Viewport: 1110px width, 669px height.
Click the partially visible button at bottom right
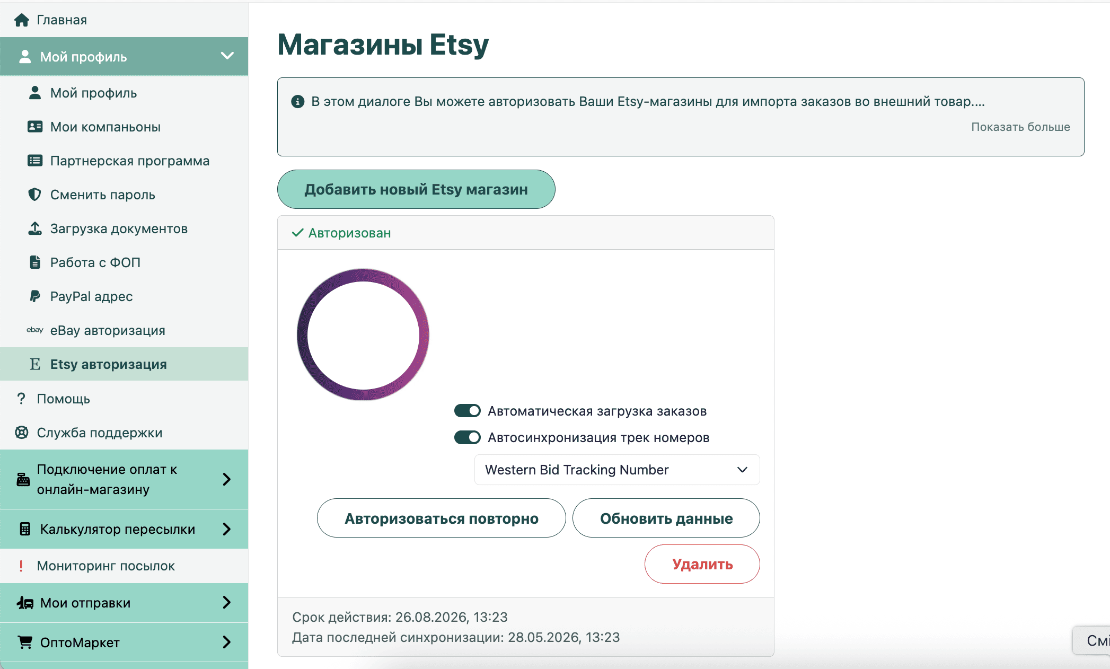(1092, 640)
